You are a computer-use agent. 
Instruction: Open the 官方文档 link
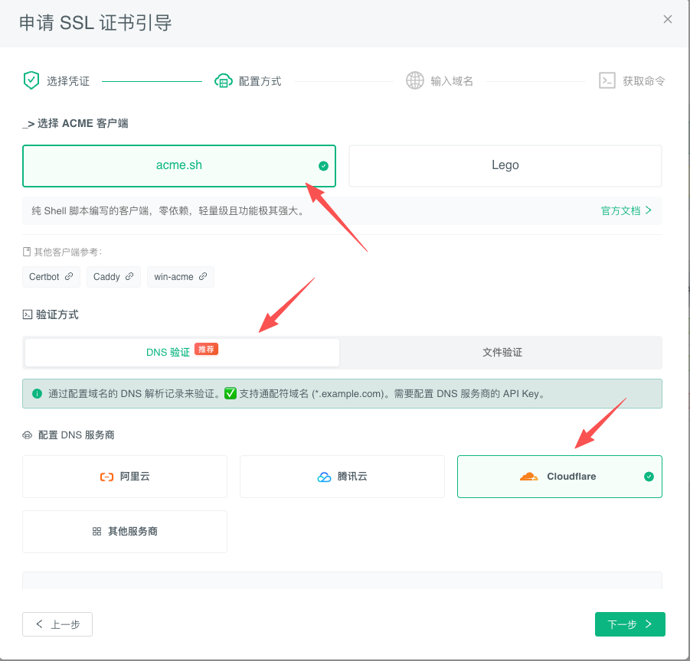[620, 210]
